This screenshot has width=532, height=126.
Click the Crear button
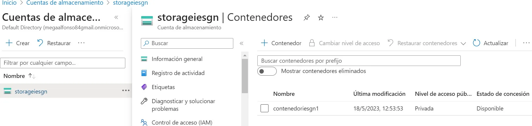pyautogui.click(x=18, y=43)
